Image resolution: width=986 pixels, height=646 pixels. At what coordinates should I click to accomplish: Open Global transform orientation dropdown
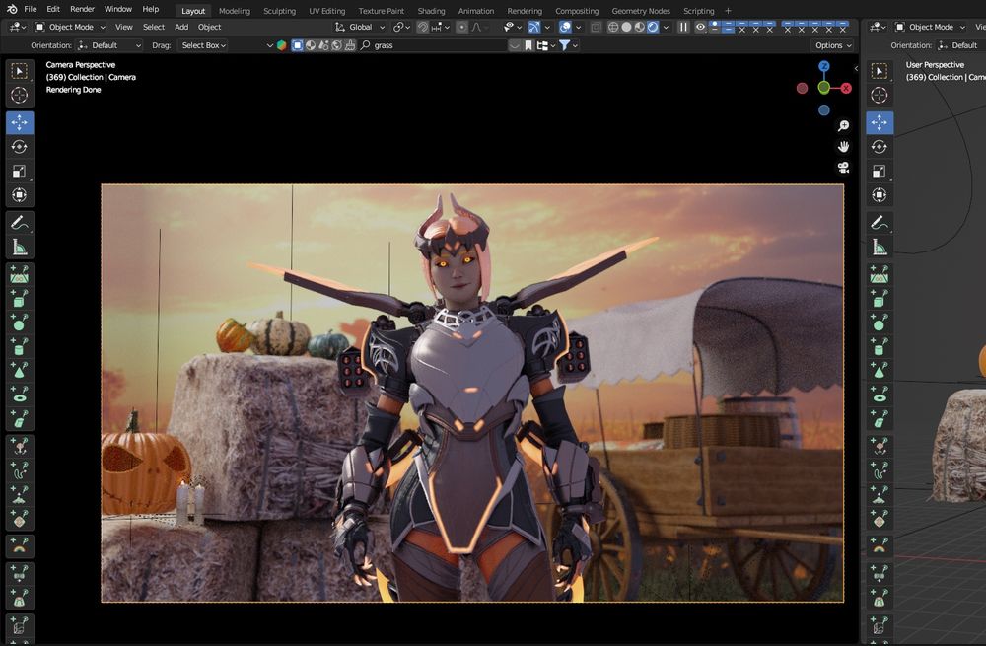tap(360, 27)
